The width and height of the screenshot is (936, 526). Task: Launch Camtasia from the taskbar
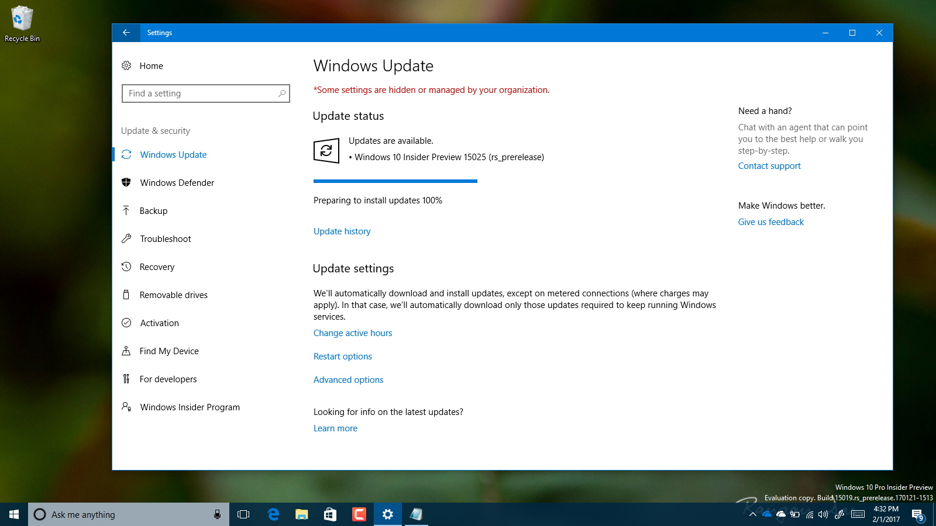click(x=359, y=514)
